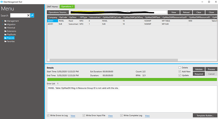Select the SUB OpCode cell
The height and width of the screenshot is (119, 218).
(63, 24)
